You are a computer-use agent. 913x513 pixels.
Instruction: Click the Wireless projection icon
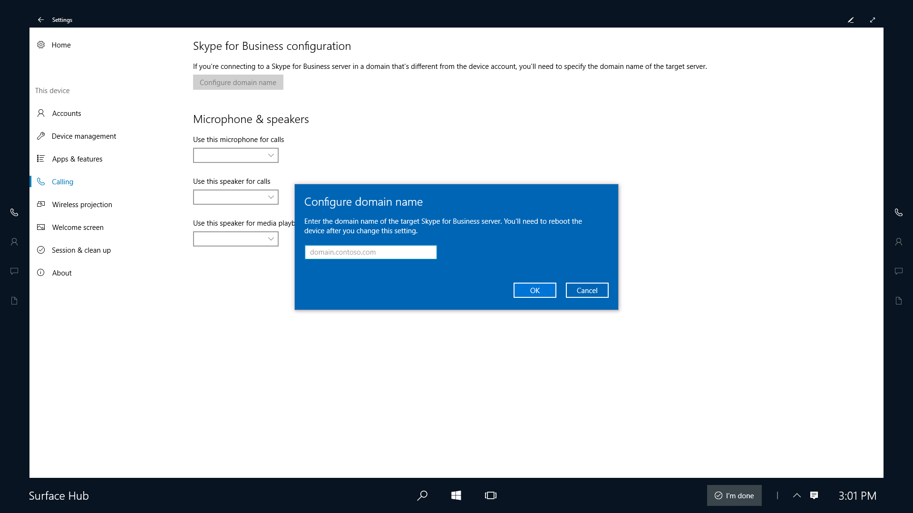(x=42, y=204)
